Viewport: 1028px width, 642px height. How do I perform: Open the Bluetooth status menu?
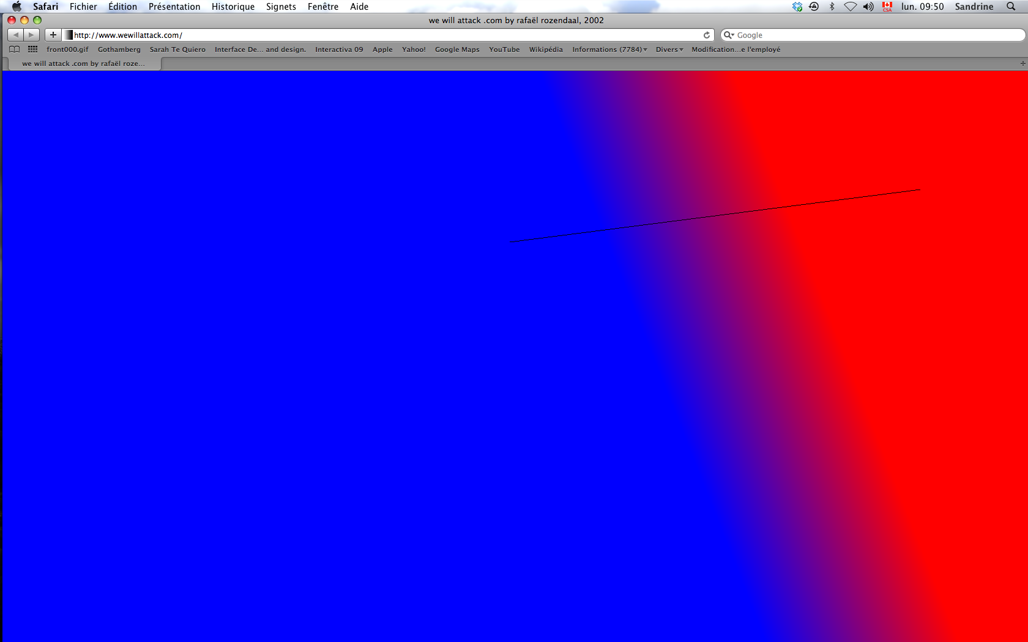coord(832,7)
